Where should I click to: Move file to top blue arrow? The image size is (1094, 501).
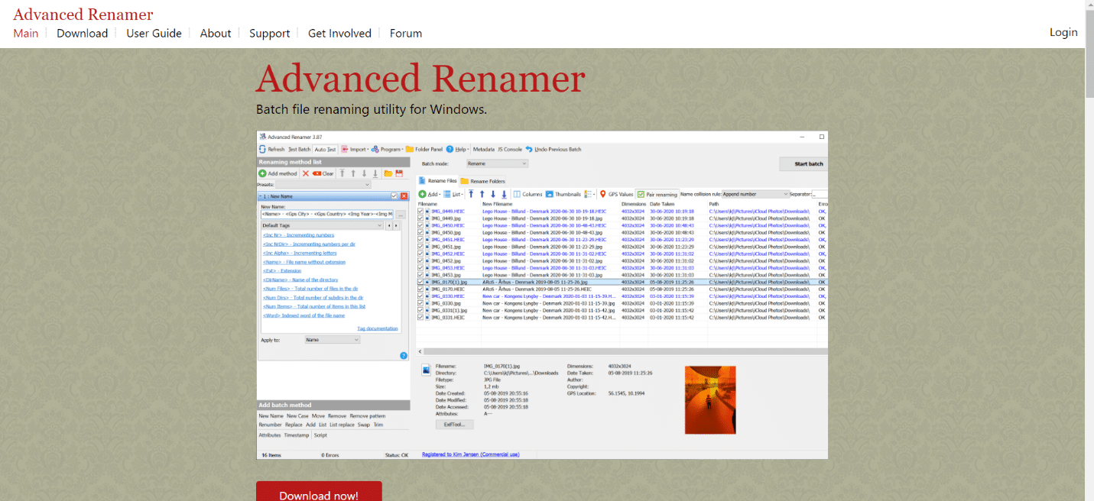click(471, 194)
